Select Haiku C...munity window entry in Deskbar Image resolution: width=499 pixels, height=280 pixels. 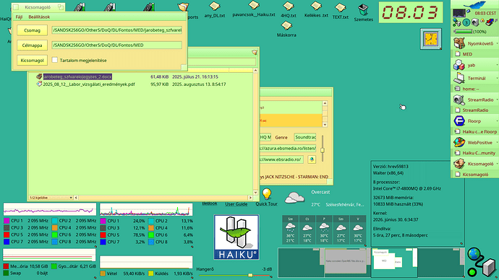point(474,153)
